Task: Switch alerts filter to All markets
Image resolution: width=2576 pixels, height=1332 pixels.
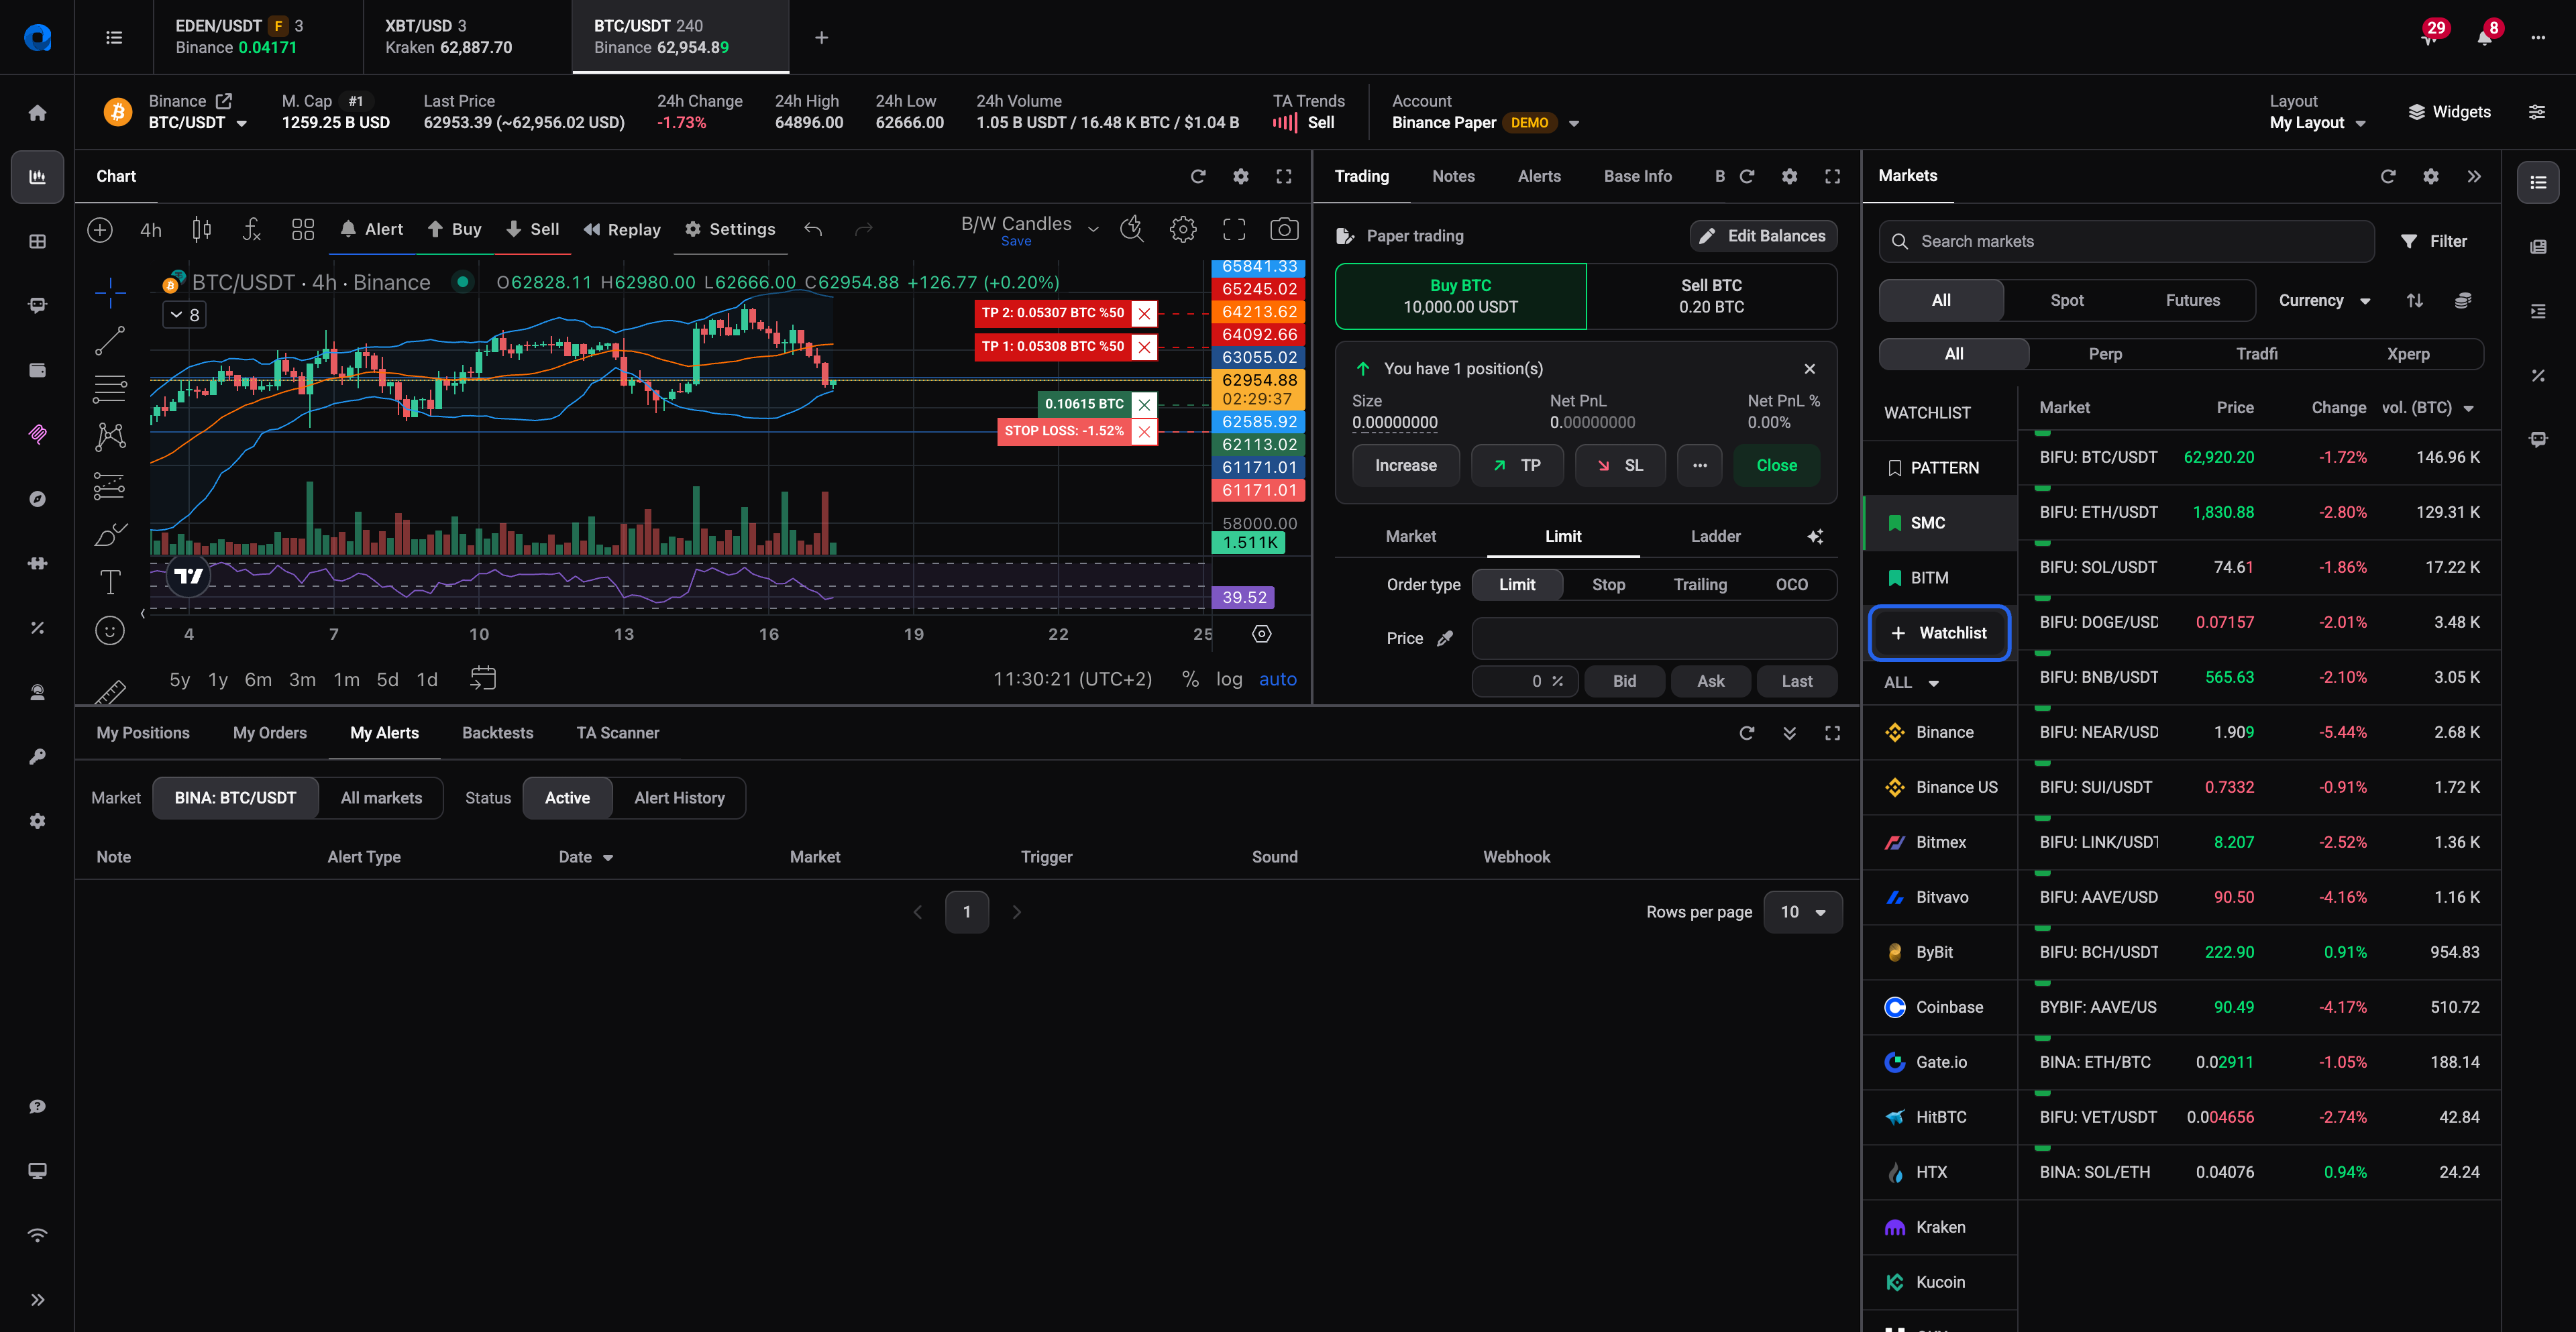Action: click(x=381, y=798)
